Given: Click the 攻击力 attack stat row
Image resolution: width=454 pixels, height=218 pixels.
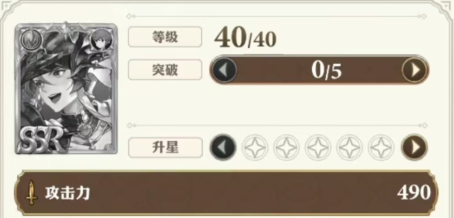Looking at the screenshot, I should click(x=226, y=193).
